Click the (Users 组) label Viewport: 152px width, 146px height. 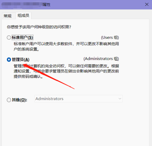110,38
